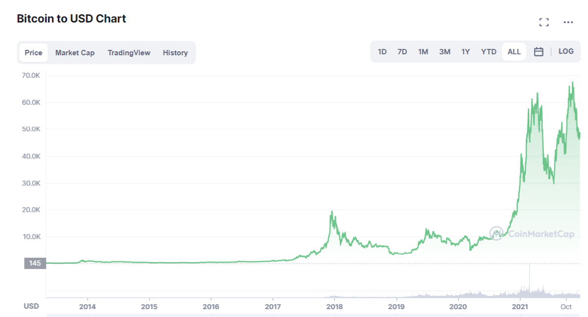Screen dimensions: 588x317
Task: Click the 2021 volume spike bar
Action: click(x=530, y=279)
